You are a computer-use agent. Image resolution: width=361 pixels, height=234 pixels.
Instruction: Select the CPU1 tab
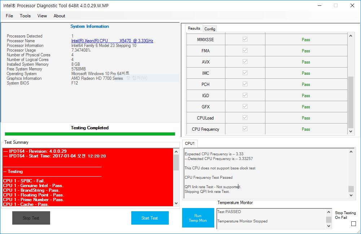click(x=190, y=143)
